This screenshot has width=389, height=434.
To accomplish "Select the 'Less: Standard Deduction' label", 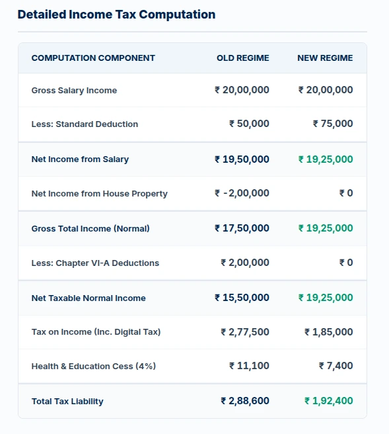I will pyautogui.click(x=85, y=124).
